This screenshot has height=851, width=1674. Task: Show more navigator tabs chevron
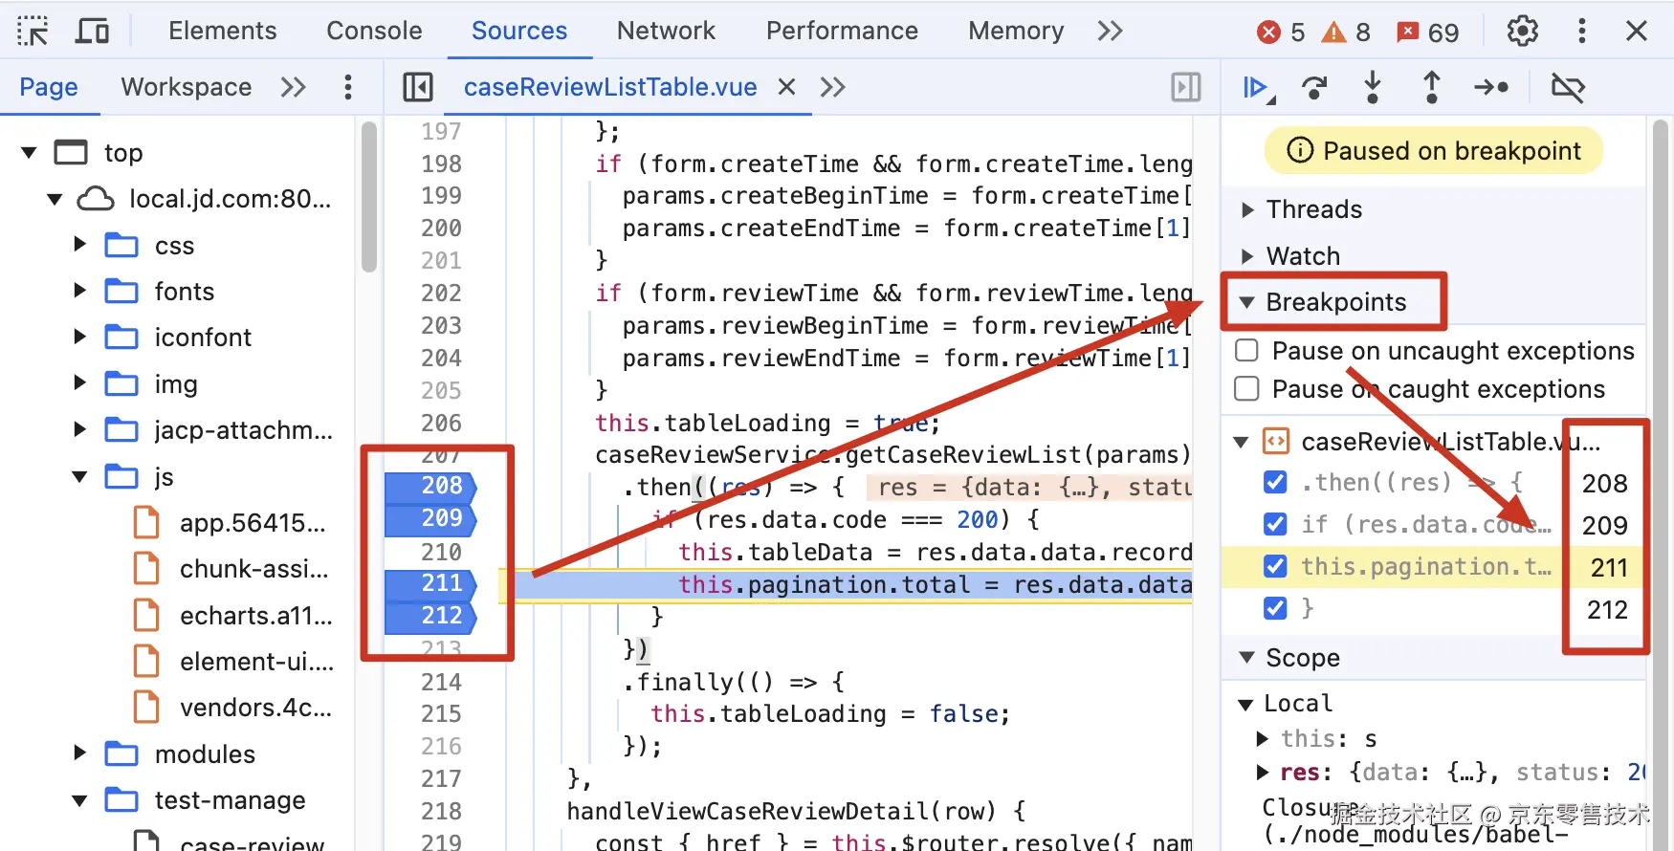pyautogui.click(x=293, y=87)
